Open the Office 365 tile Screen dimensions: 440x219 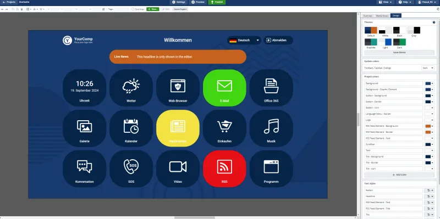[x=271, y=88]
